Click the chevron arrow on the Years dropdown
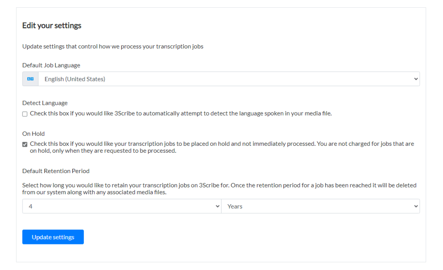 [x=416, y=206]
